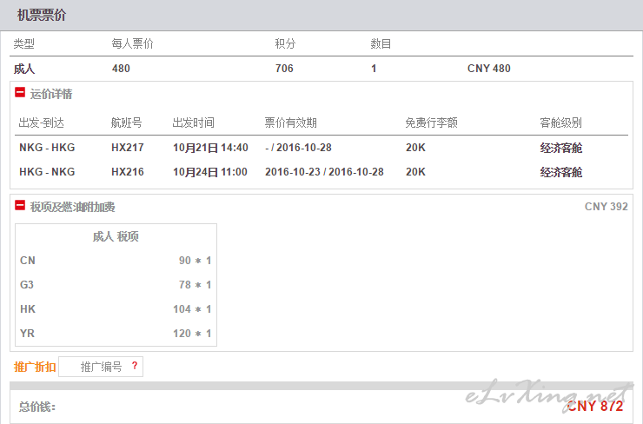Screen dimensions: 643x424
Task: Click the G3 tax row label
Action: pos(27,285)
